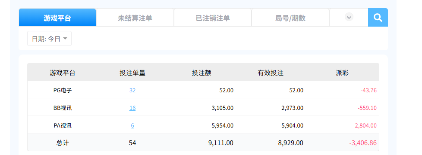This screenshot has height=155, width=422.
Task: Click the 有效投注 column header
Action: 271,73
